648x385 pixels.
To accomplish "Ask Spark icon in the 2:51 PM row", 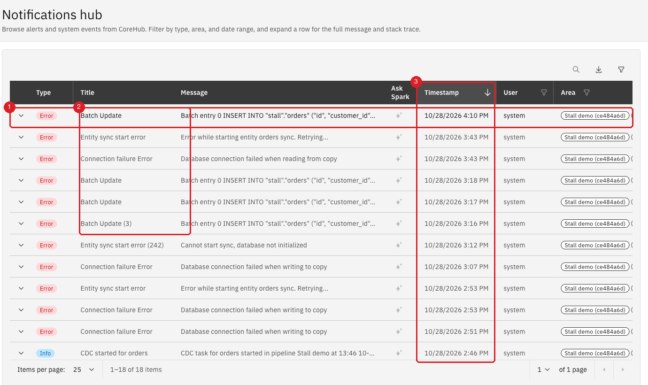I will coord(399,331).
